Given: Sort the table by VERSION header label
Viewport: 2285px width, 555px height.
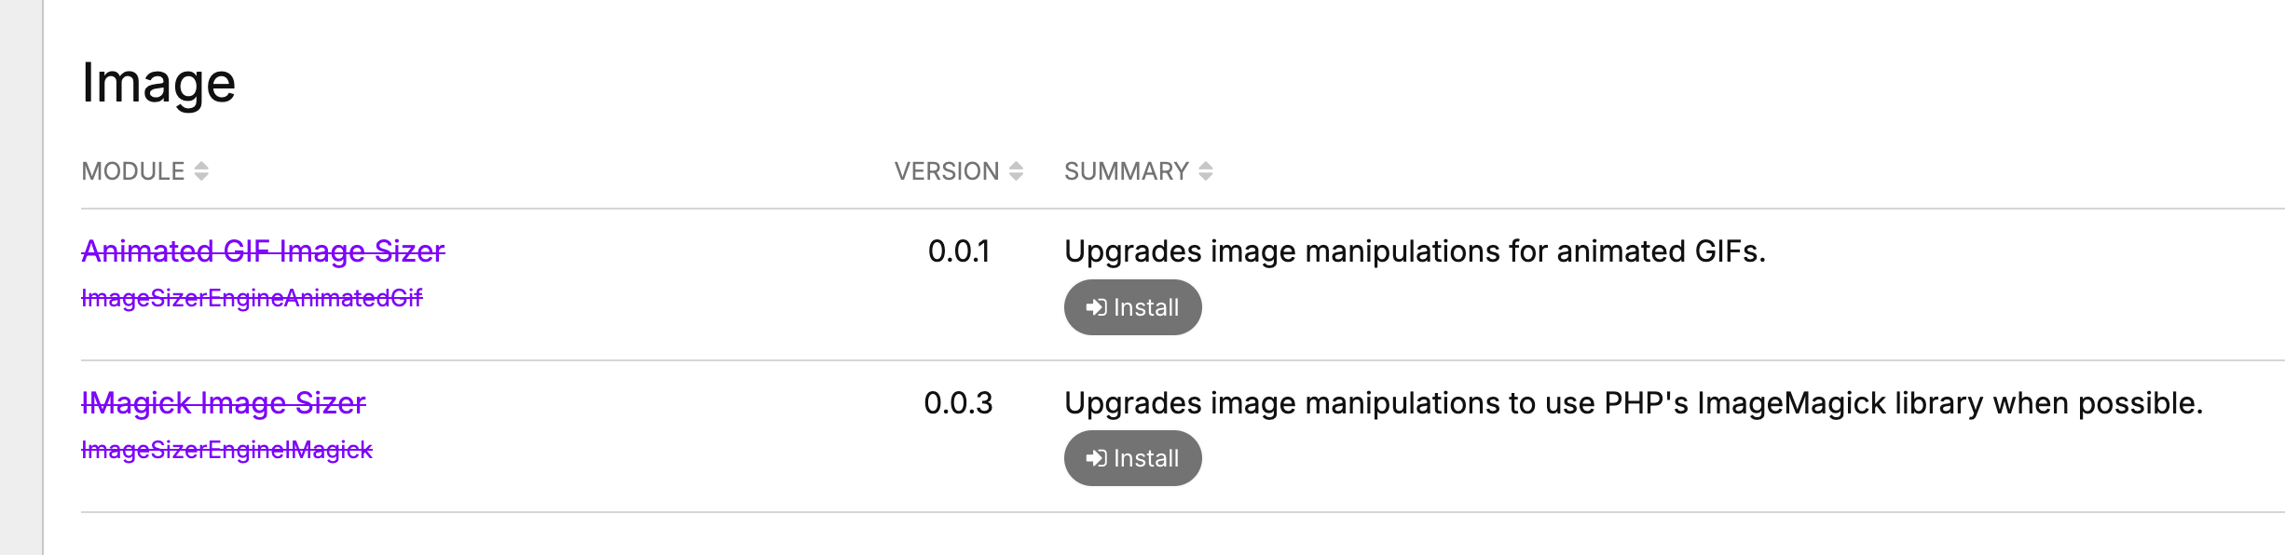Looking at the screenshot, I should [946, 171].
